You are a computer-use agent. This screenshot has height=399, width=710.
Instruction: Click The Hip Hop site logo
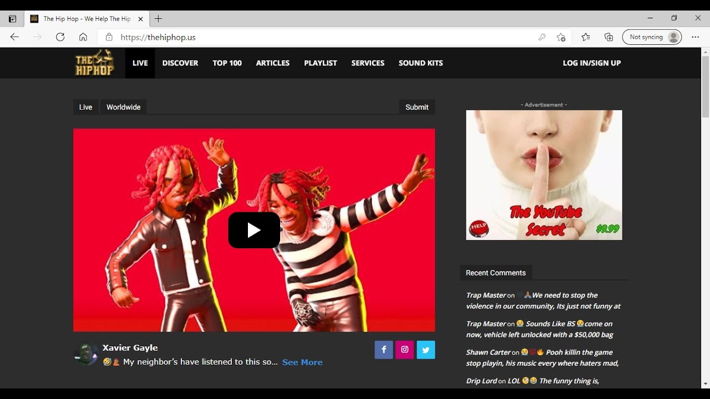point(94,63)
